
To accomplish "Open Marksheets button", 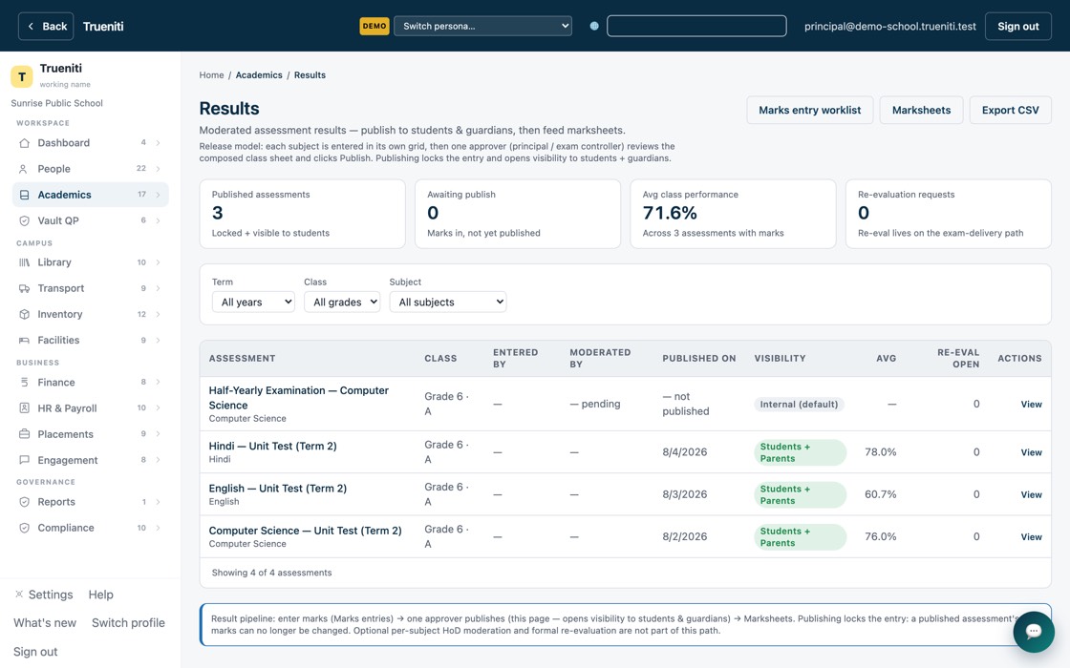I will (921, 110).
